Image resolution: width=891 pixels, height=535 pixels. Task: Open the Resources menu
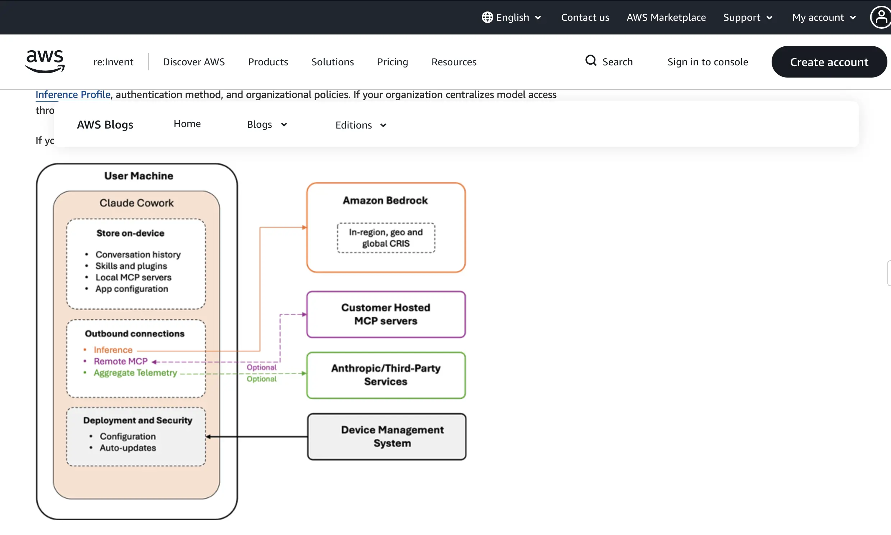coord(454,62)
